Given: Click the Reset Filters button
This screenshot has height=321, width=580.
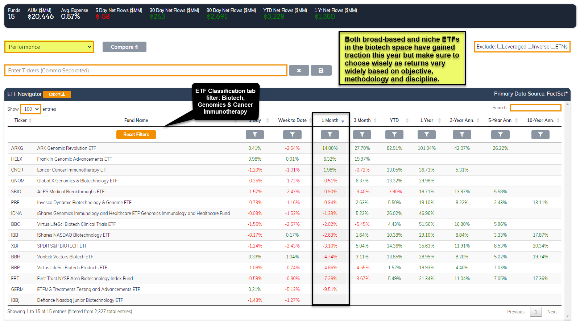Looking at the screenshot, I should click(x=136, y=135).
